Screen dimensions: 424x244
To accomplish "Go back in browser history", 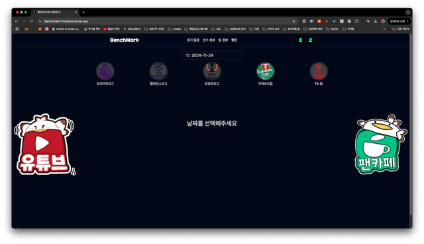I will [17, 21].
